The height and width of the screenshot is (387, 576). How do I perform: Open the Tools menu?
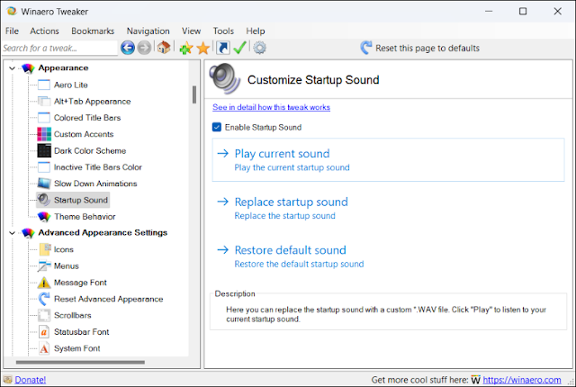pyautogui.click(x=223, y=31)
